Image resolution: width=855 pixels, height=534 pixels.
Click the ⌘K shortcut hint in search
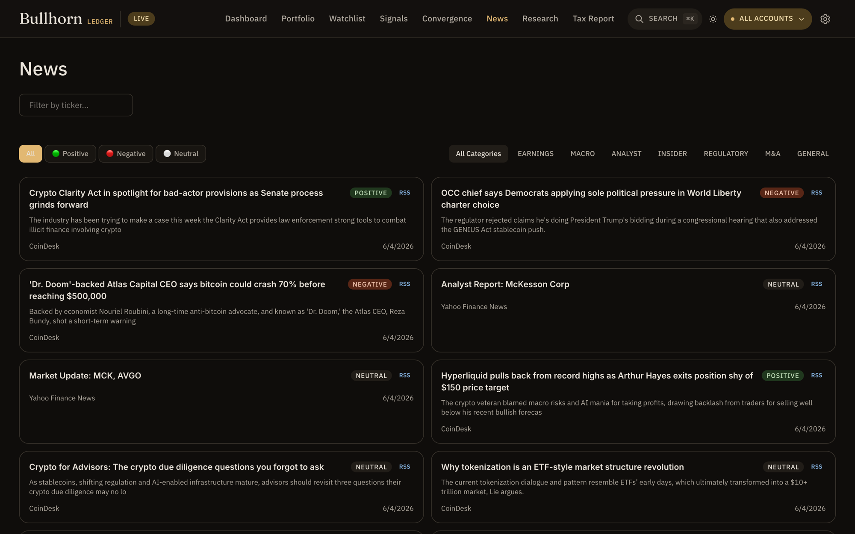(690, 19)
